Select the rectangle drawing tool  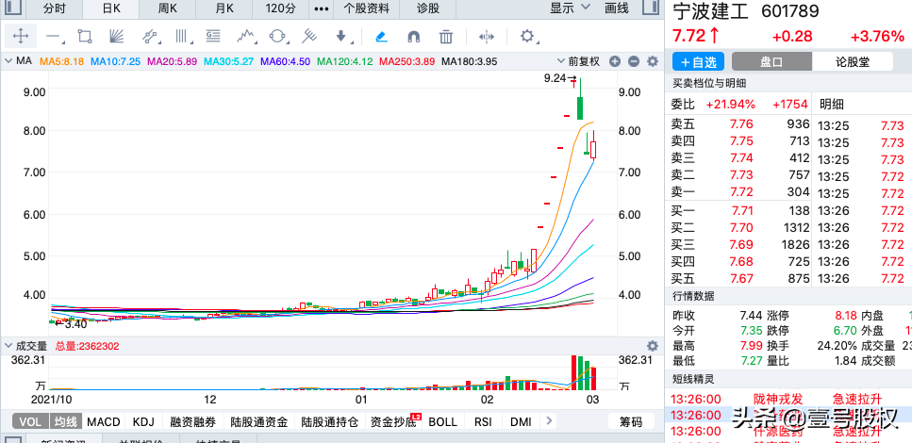[85, 37]
